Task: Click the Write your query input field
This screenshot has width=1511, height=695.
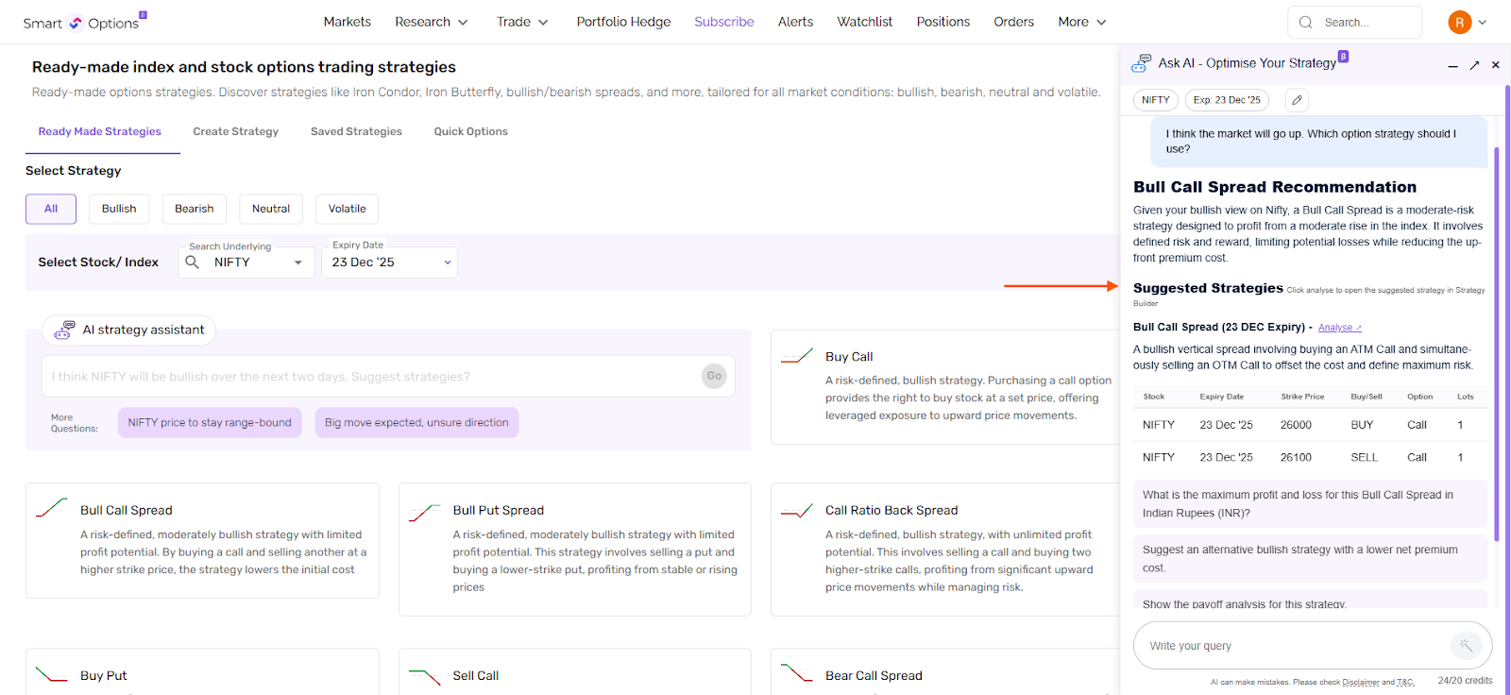Action: [1289, 646]
